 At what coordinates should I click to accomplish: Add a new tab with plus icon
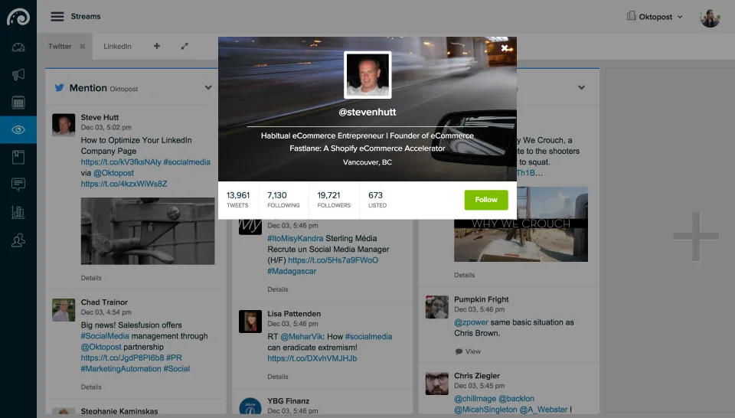point(156,46)
